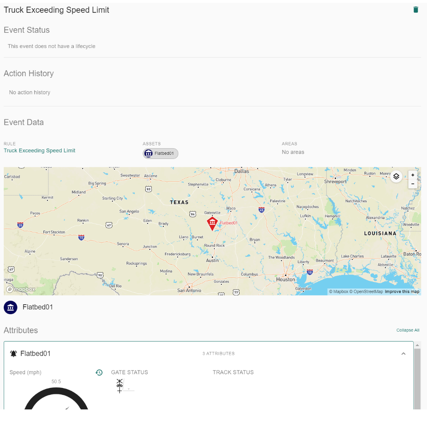Click the alarm bell icon beside Flatbed01

click(x=14, y=354)
